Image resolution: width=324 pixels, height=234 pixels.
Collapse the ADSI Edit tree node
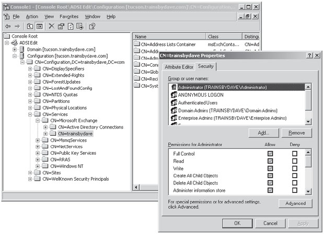coord(7,43)
